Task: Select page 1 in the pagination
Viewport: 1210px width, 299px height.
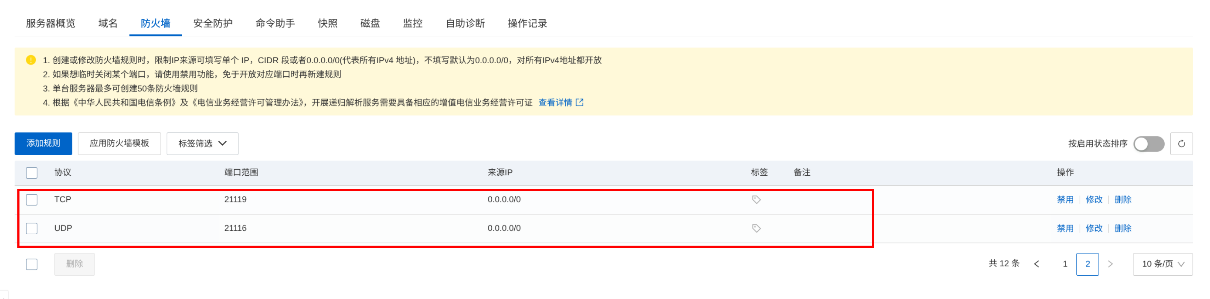Action: 1065,264
